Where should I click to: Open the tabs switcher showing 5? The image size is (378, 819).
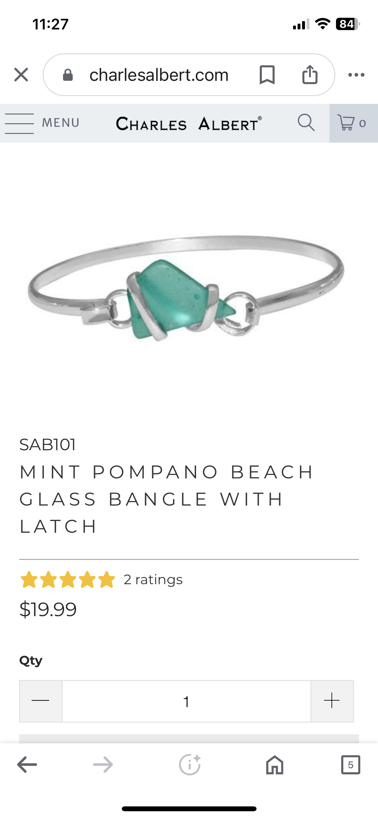coord(351,765)
